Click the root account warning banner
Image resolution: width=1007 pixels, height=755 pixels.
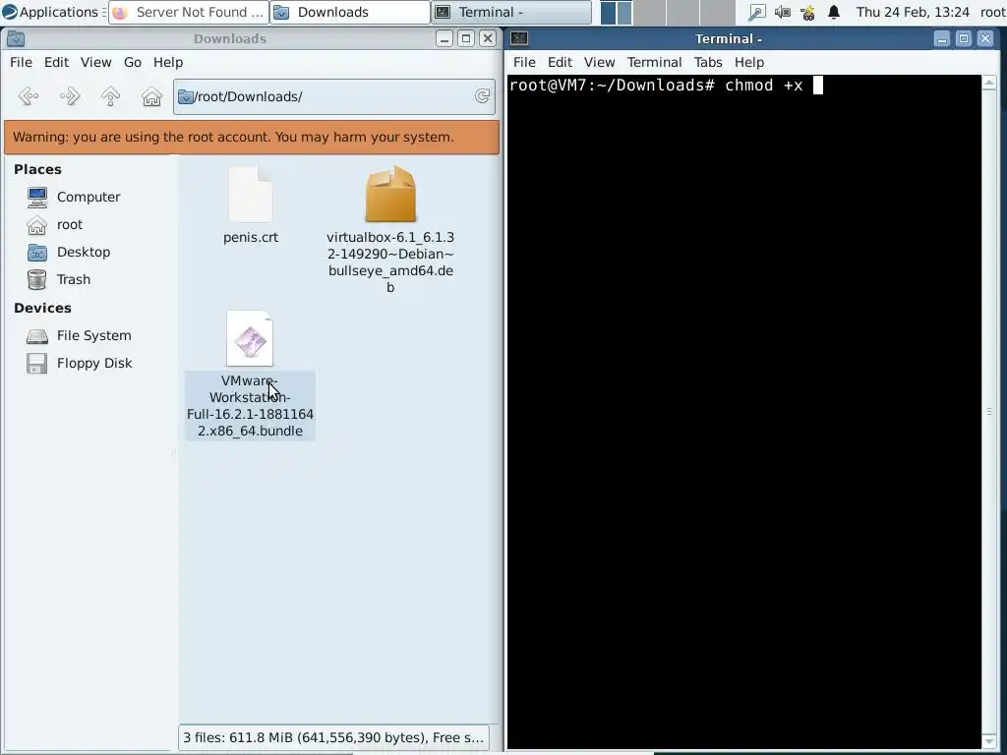252,137
